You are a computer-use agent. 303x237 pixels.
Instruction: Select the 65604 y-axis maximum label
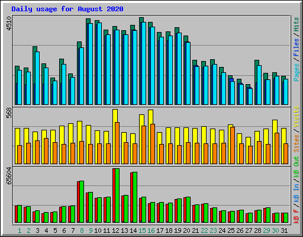tap(9, 175)
